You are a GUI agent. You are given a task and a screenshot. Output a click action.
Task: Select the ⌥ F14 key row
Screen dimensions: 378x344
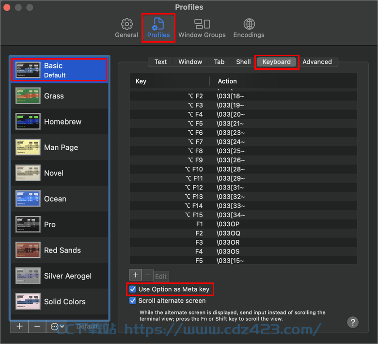coord(243,206)
